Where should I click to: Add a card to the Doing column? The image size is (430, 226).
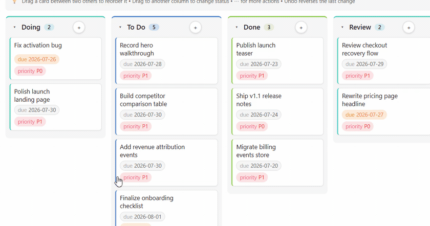[x=79, y=28]
